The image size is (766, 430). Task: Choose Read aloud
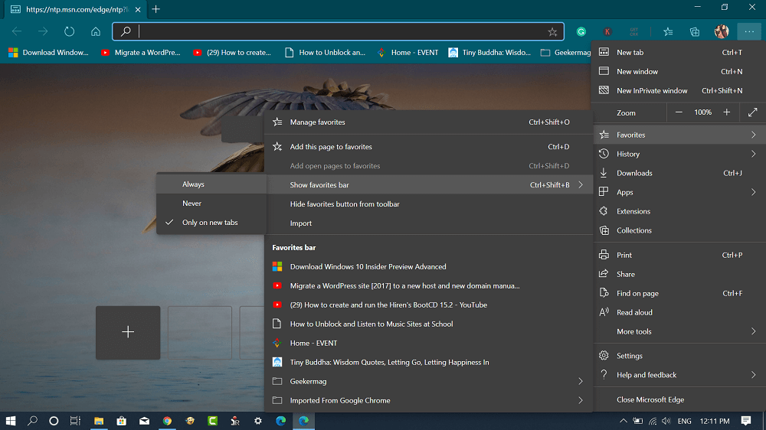(679, 312)
